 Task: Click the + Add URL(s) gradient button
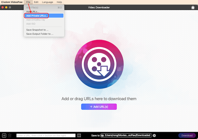click(x=99, y=107)
